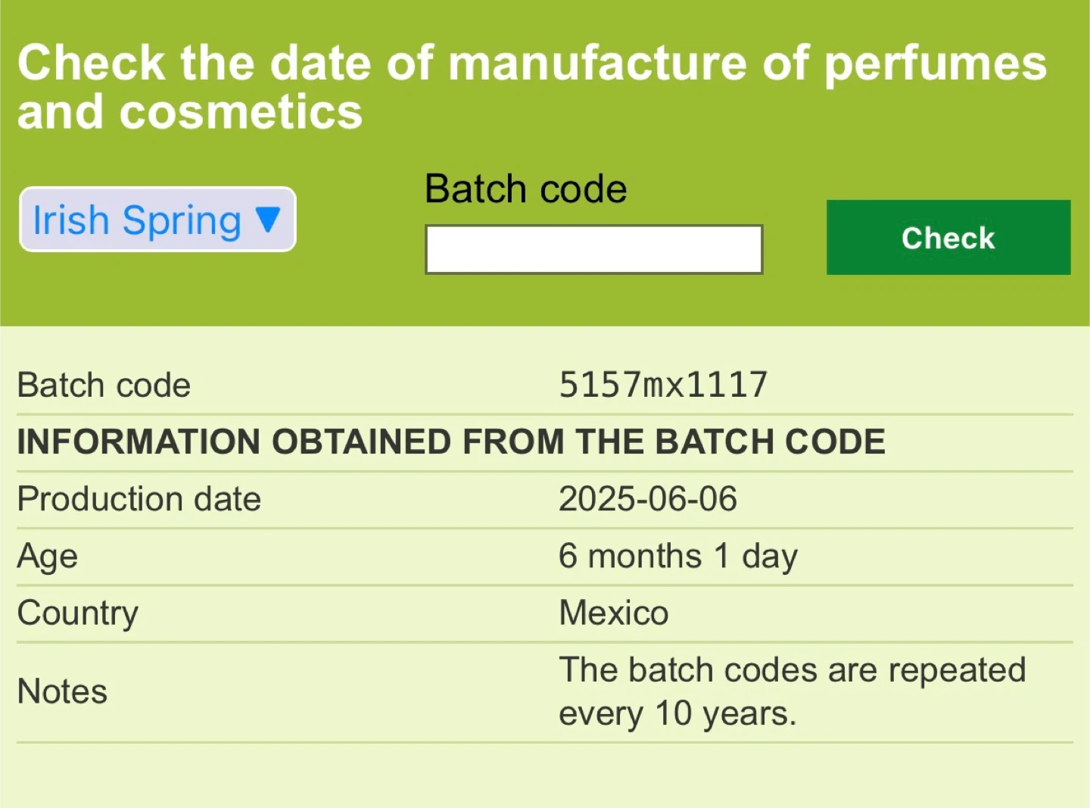Click the Batch code label in results table
This screenshot has height=808, width=1090.
[104, 385]
